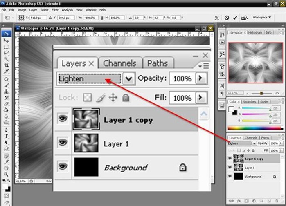The image size is (286, 206).
Task: Open the Workspace dropdown
Action: pos(262,17)
